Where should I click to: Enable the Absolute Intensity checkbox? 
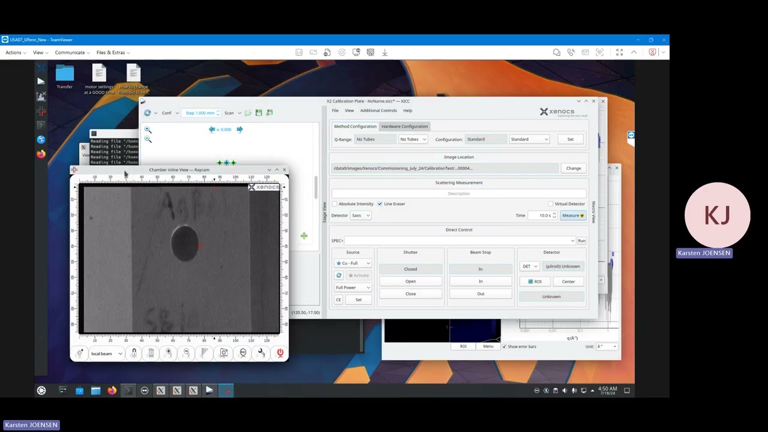click(x=335, y=204)
